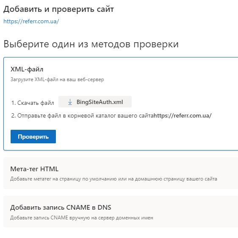Expand the Мета-тег HTML method title
Viewport: 238px width, 238px height.
pos(34,169)
